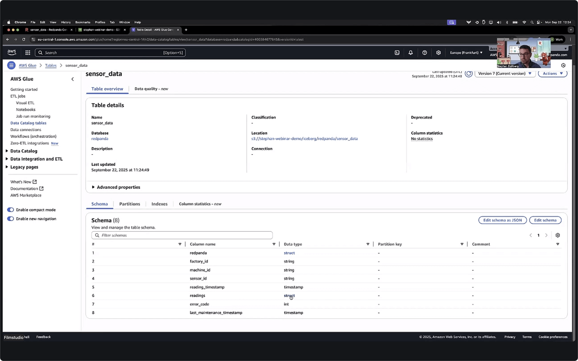Open the AWS services grid menu
Screen dimensions: 578x361
[28, 53]
